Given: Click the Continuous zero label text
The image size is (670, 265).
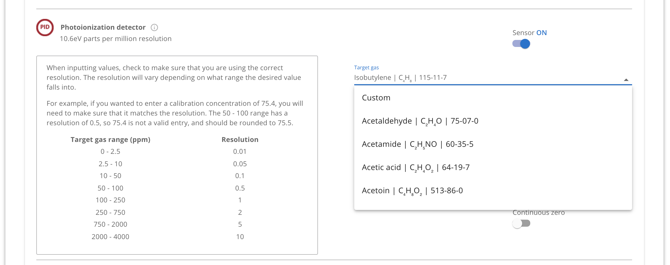Looking at the screenshot, I should (538, 212).
